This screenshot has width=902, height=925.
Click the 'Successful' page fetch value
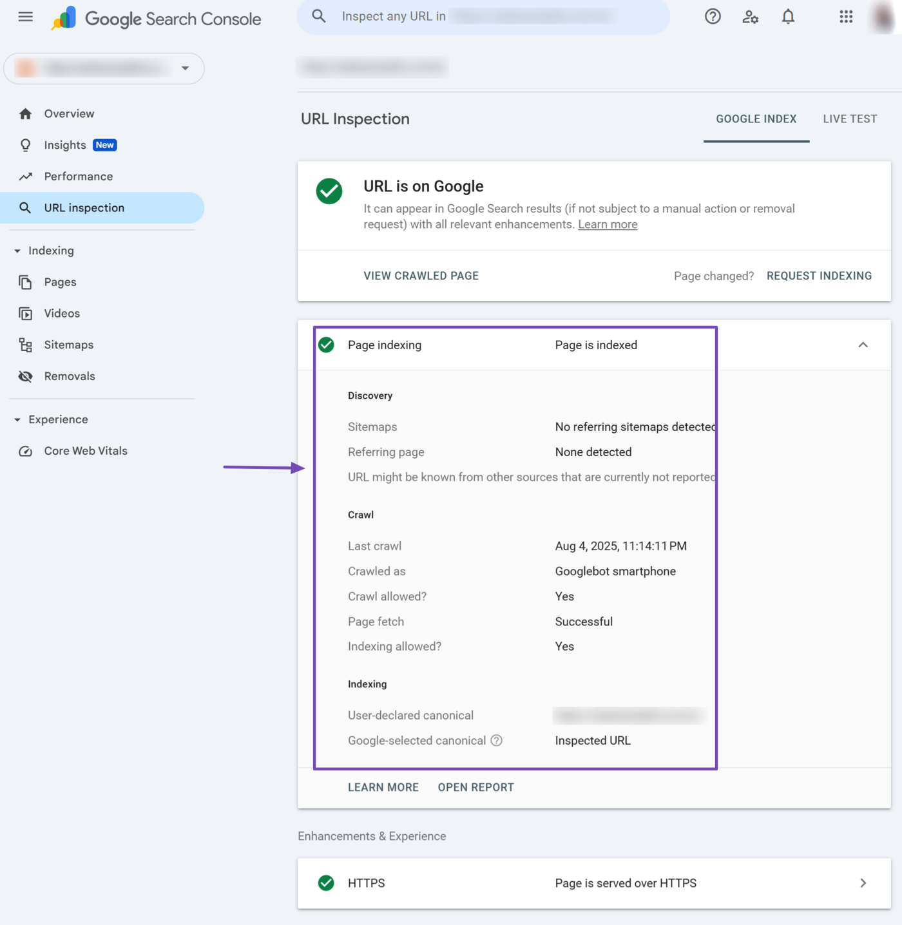click(584, 622)
